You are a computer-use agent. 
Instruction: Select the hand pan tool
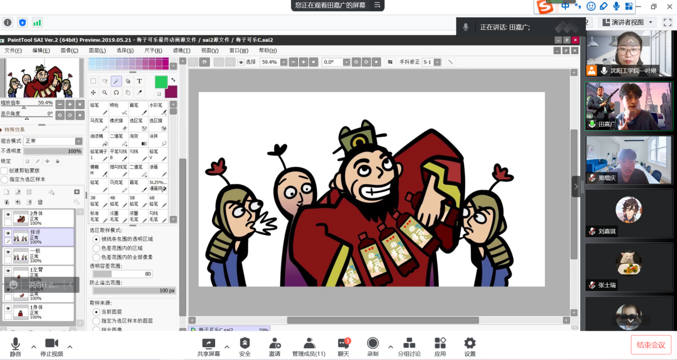pos(128,92)
